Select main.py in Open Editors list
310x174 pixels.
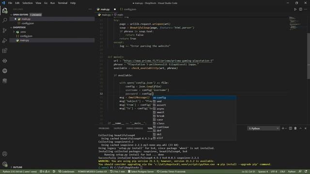pyautogui.click(x=52, y=19)
